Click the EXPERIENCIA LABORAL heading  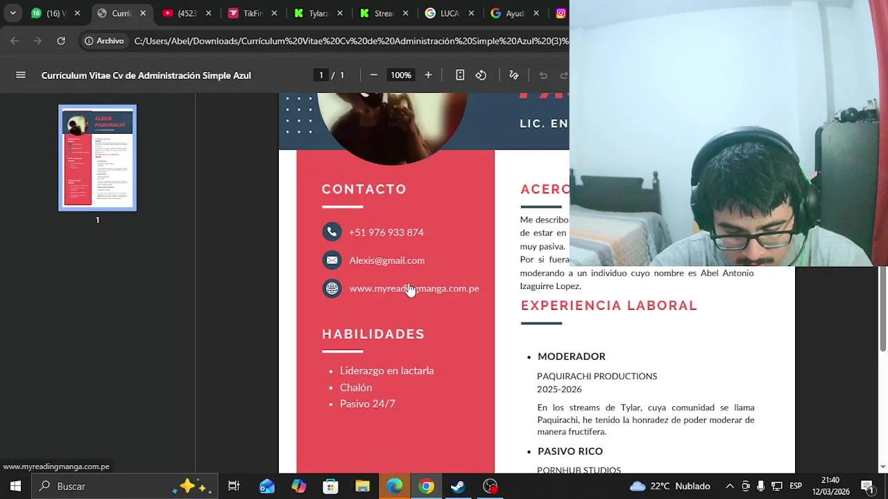(609, 306)
